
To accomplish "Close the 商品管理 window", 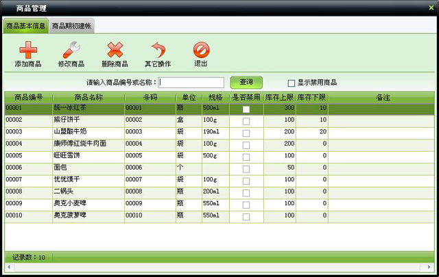I will point(431,8).
